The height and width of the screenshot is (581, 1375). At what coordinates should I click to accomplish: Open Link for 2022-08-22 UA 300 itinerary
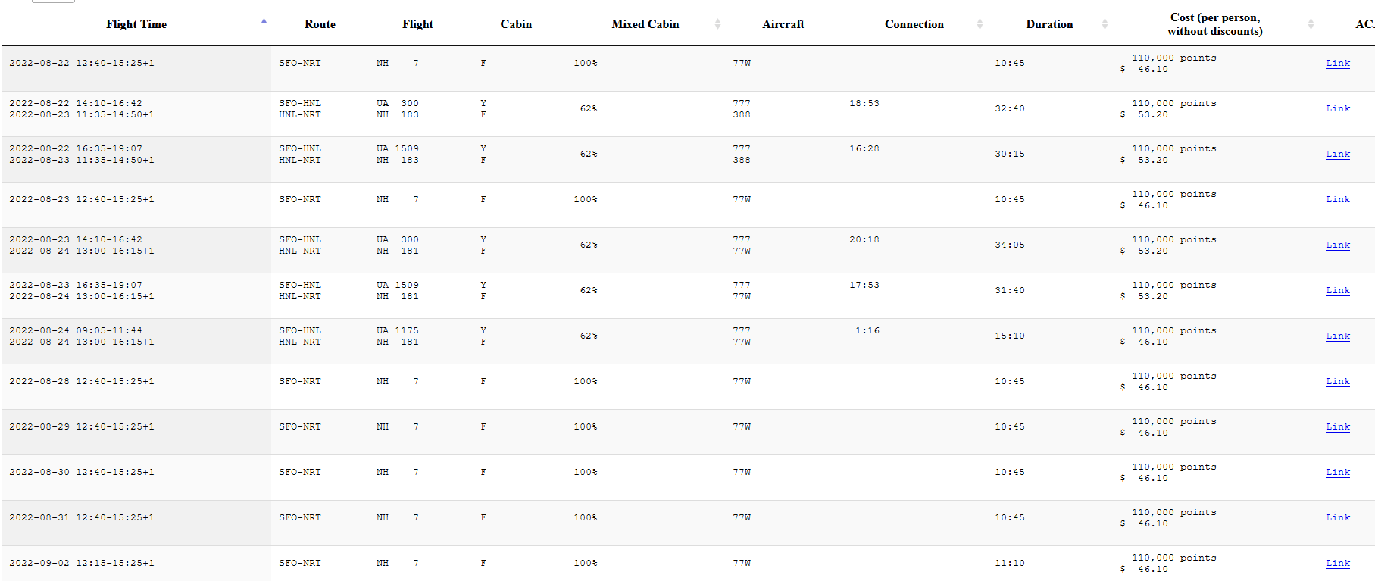[x=1337, y=109]
